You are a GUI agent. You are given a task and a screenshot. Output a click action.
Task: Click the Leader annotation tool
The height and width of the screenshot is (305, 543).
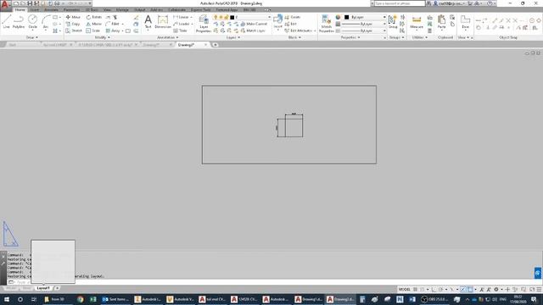point(182,24)
